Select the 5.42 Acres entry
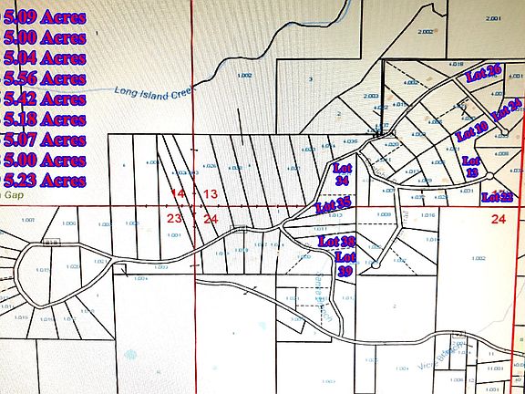525x394 pixels. coord(45,99)
